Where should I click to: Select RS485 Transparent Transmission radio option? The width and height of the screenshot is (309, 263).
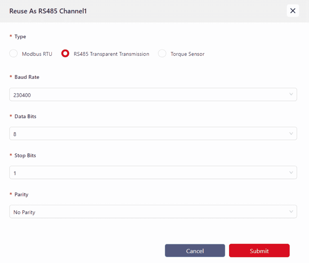tap(65, 54)
